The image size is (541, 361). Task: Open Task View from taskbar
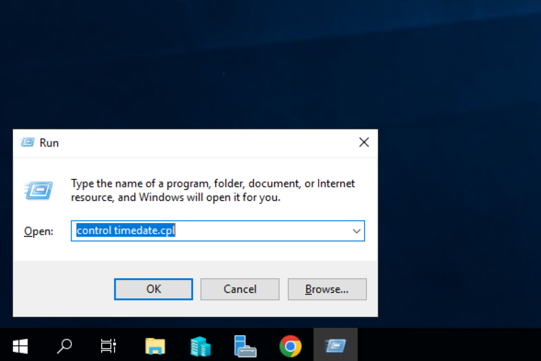[x=108, y=346]
